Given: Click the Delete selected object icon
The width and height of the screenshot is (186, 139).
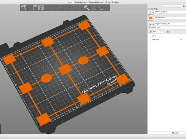Looking at the screenshot, I should coord(29,8).
